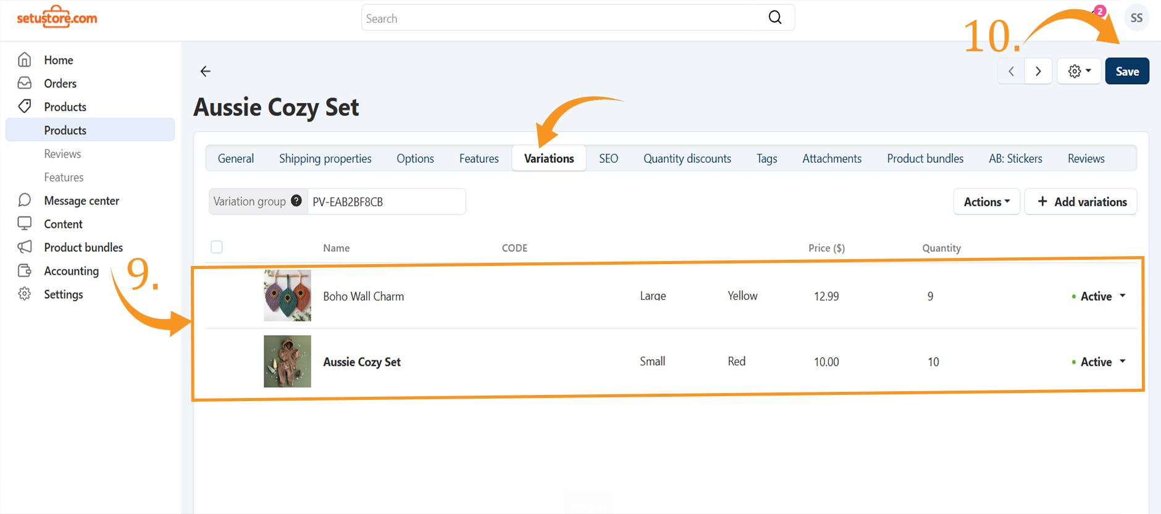Image resolution: width=1161 pixels, height=514 pixels.
Task: Click the Aussie Cozy Set thumbnail
Action: tap(287, 361)
